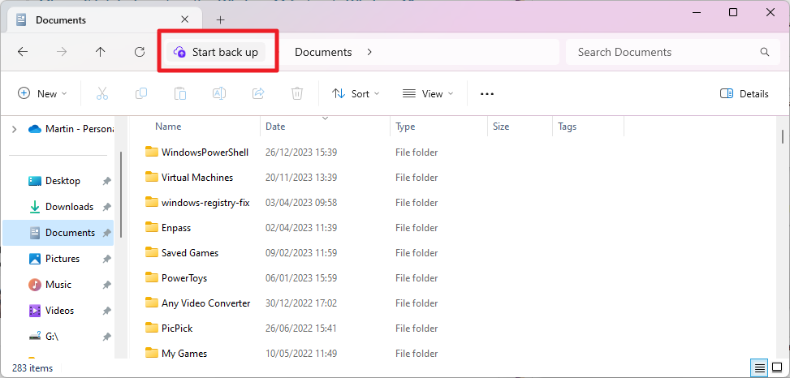Screen dimensions: 790x378
Task: Select the My Games folder
Action: click(183, 354)
